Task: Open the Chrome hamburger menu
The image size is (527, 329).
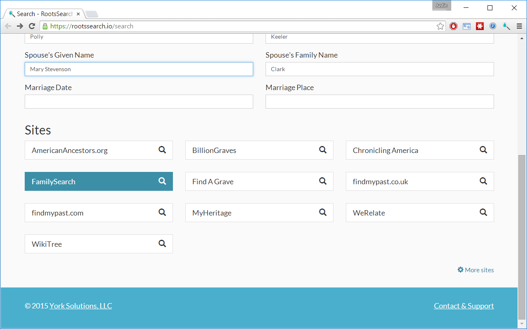Action: pos(519,26)
